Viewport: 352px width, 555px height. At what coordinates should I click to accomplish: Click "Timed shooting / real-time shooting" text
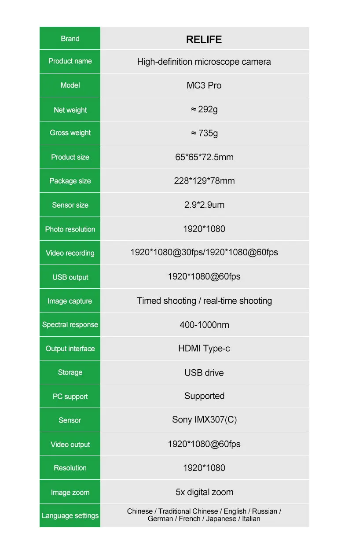coord(204,301)
